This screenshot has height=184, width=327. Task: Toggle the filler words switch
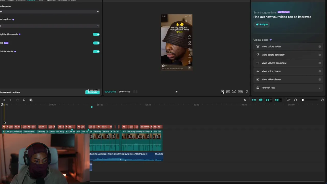[x=96, y=52]
